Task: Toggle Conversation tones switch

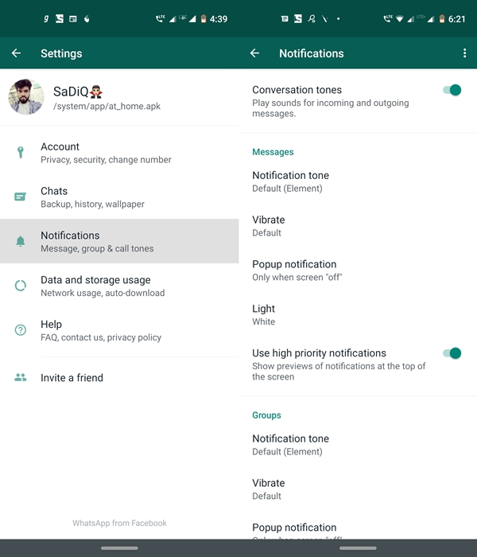Action: pos(452,90)
